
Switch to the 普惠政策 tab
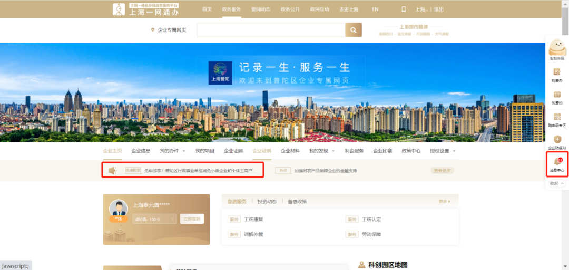[x=297, y=201]
